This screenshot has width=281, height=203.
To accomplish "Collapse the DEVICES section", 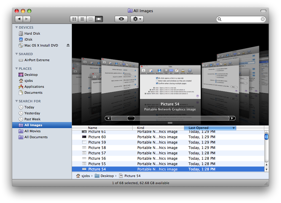I will pyautogui.click(x=16, y=27).
